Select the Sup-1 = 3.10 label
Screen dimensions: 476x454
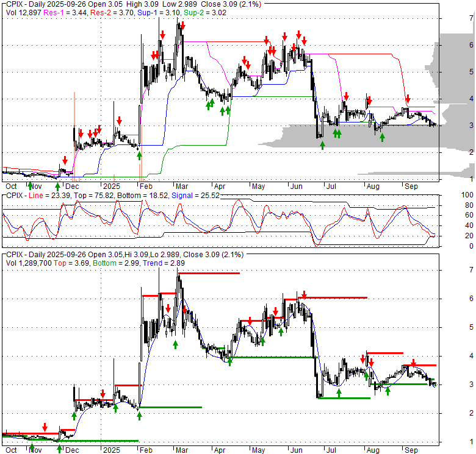[x=159, y=13]
